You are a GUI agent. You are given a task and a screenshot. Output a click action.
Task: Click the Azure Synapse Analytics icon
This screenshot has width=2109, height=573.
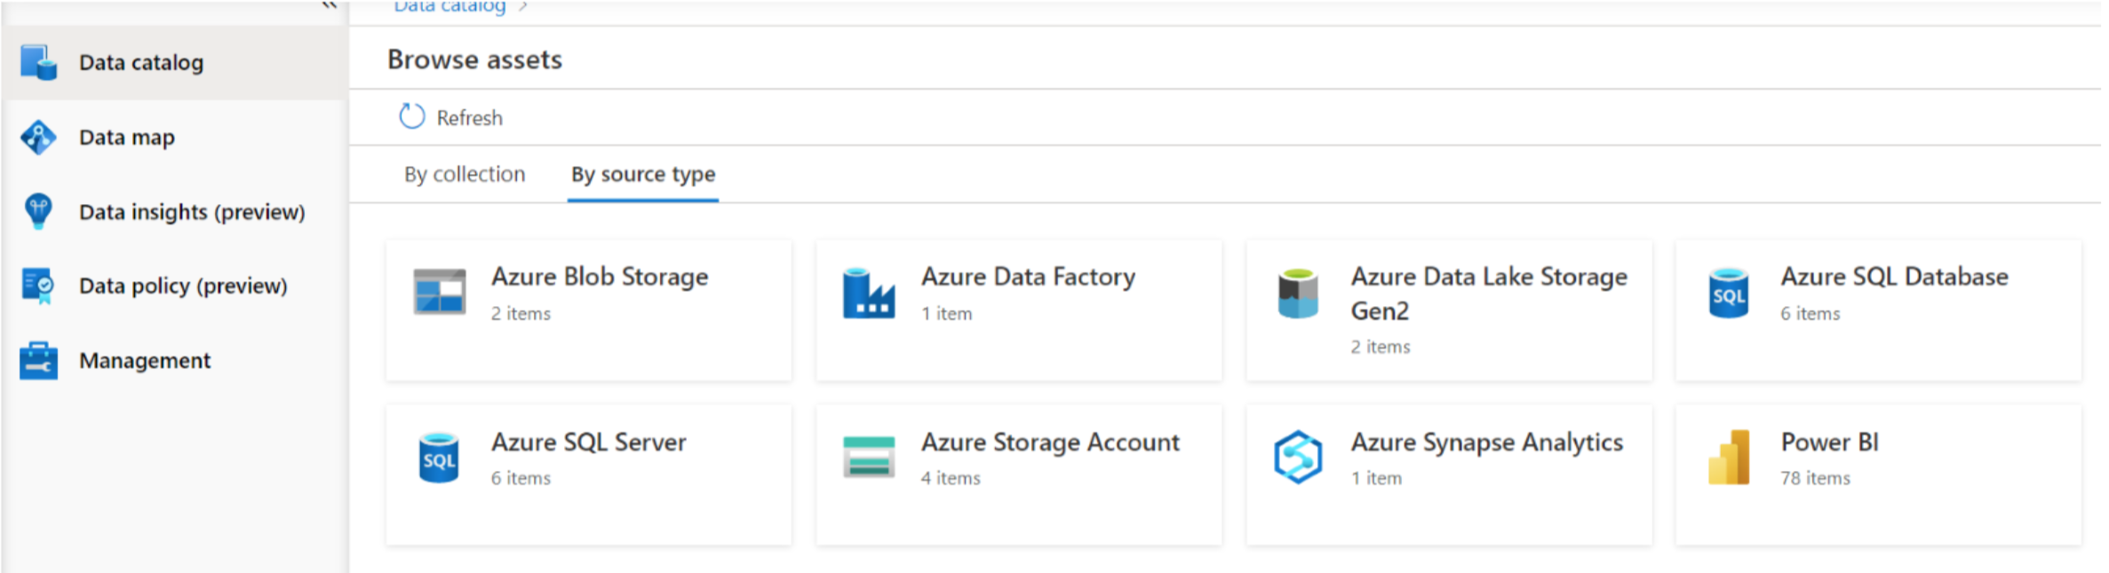pyautogui.click(x=1298, y=457)
